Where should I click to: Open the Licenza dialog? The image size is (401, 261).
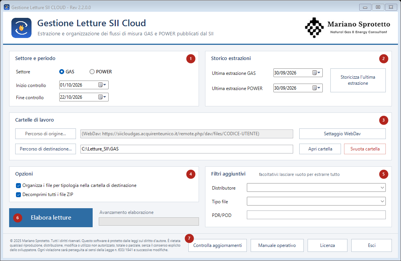tap(328, 245)
